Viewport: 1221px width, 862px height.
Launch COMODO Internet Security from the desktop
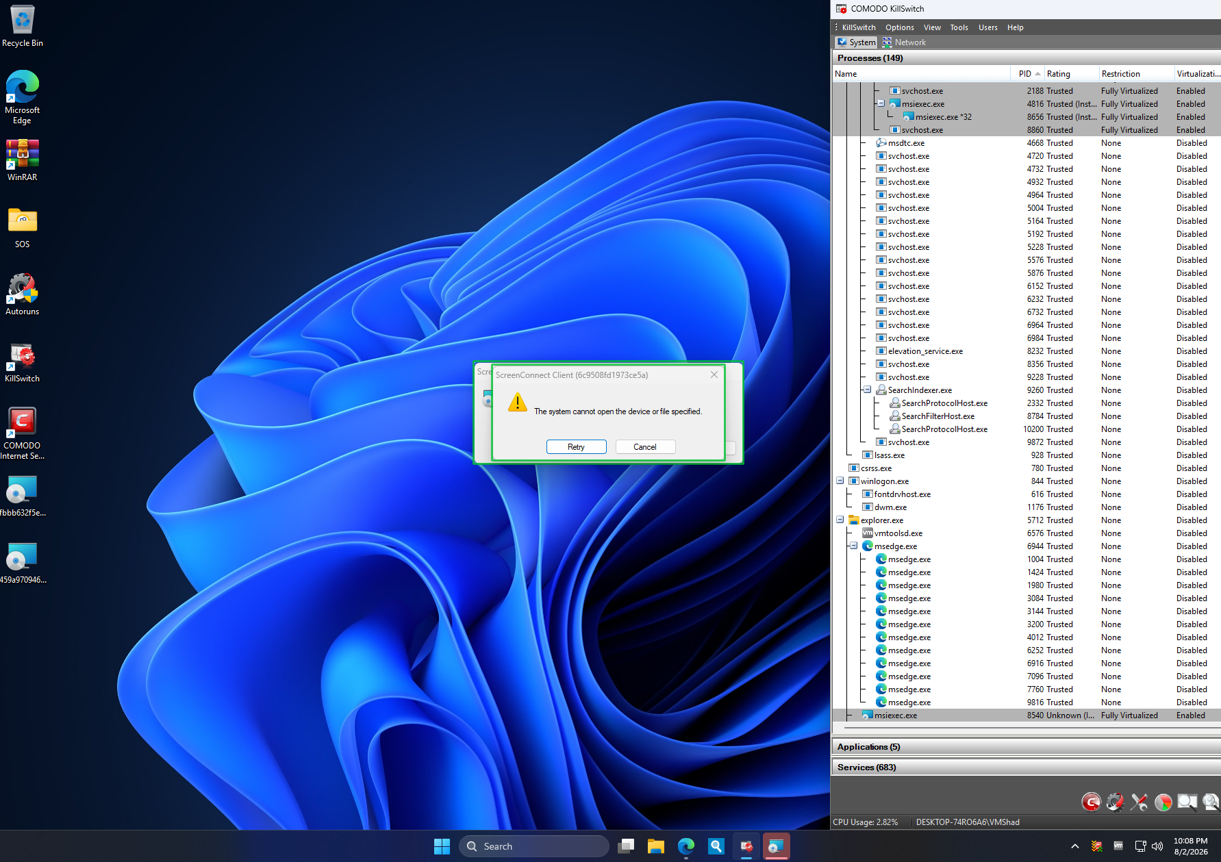pos(22,433)
